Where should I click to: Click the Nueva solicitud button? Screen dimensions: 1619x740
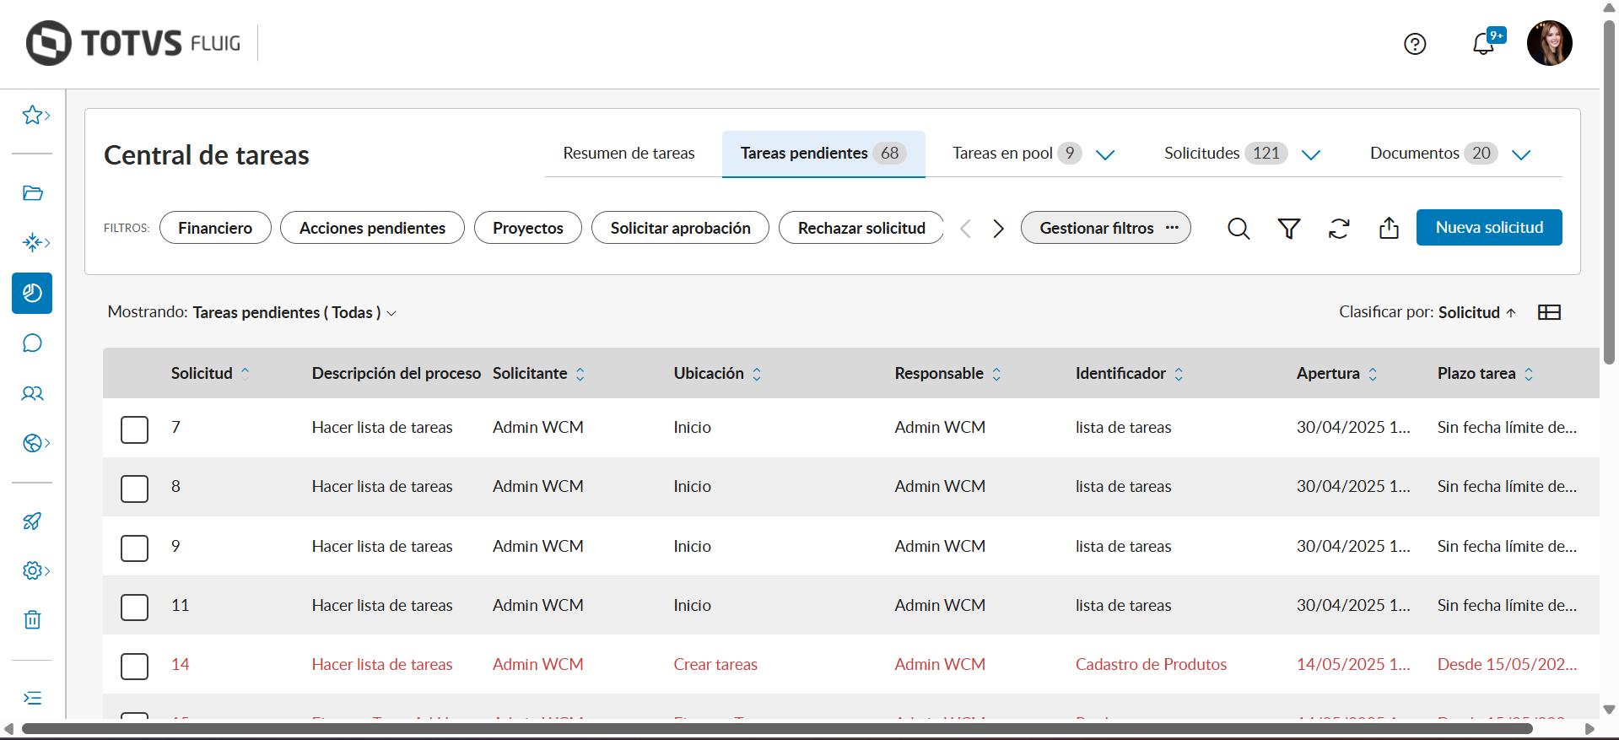1489,228
